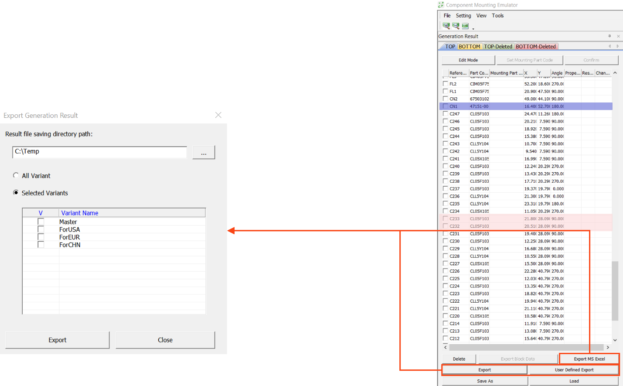Open the directory browse button (...)
The image size is (623, 386).
click(204, 152)
